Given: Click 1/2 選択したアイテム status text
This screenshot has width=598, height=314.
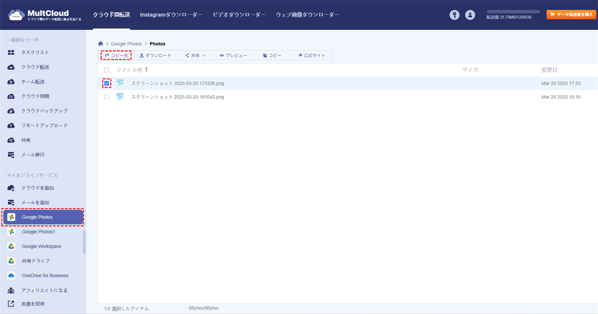Looking at the screenshot, I should (126, 309).
